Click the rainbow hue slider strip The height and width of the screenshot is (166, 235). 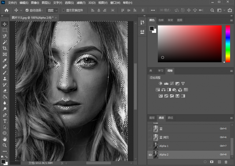pyautogui.click(x=228, y=44)
